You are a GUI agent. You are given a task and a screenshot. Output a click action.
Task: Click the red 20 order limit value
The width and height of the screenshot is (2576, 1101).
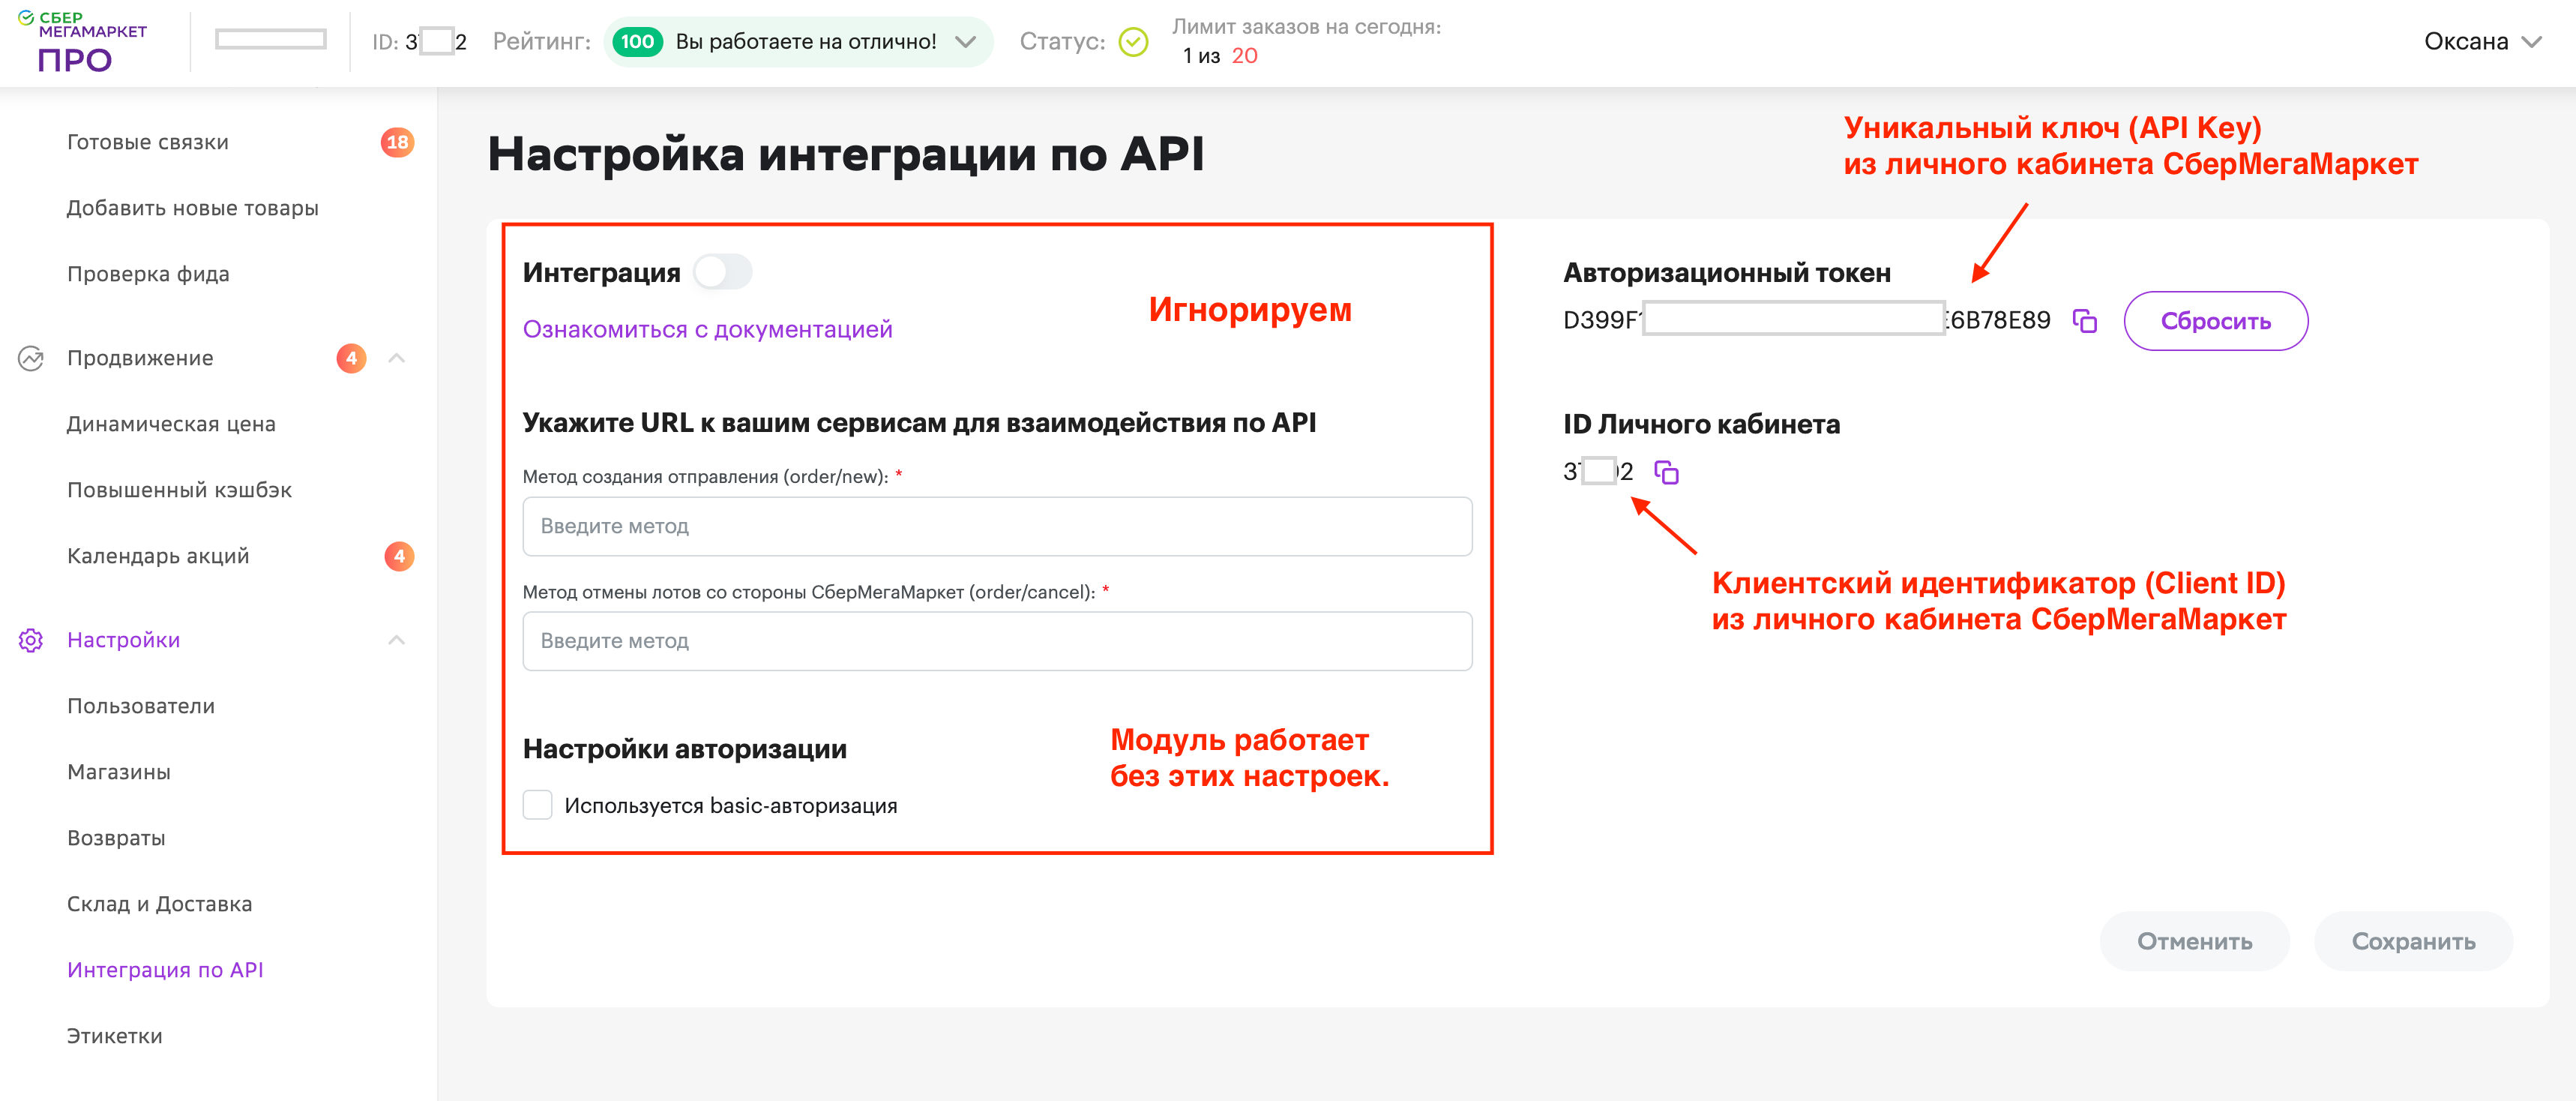coord(1244,56)
